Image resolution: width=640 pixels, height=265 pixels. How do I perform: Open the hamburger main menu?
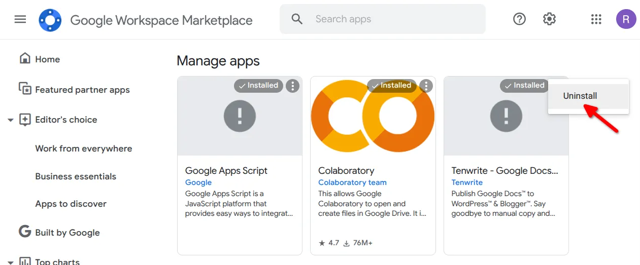[20, 19]
